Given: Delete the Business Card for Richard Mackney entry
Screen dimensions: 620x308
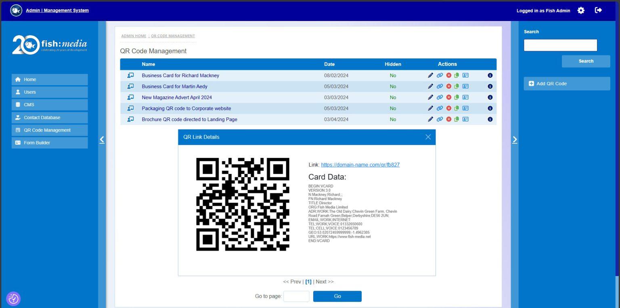Looking at the screenshot, I should [448, 75].
